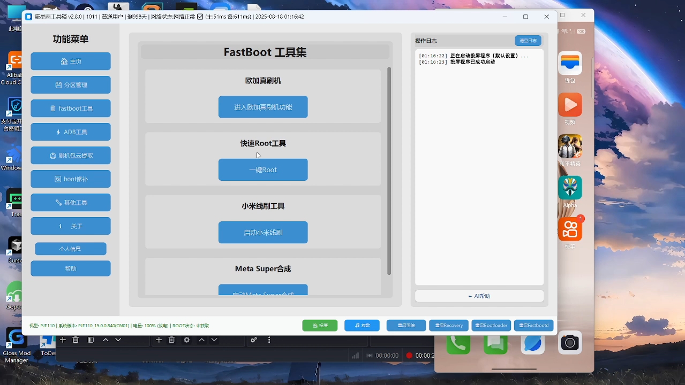Select the fastboot工具 menu button

[x=71, y=109]
